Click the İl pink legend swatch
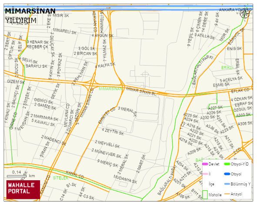The width and height of the screenshot is (257, 205). (x=205, y=174)
